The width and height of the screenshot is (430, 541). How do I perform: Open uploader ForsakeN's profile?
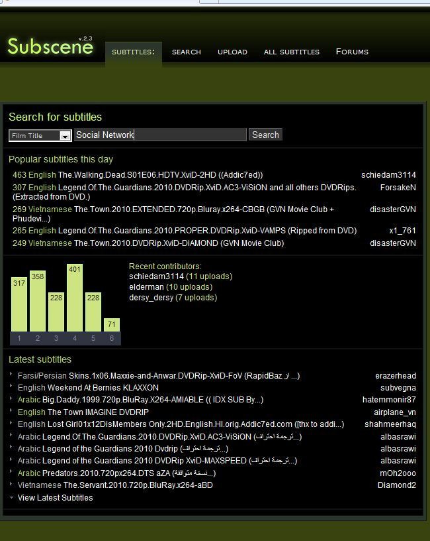pyautogui.click(x=398, y=188)
